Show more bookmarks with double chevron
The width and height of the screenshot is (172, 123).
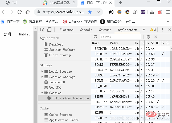point(168,22)
